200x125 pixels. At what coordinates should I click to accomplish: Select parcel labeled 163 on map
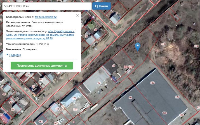point(41,122)
